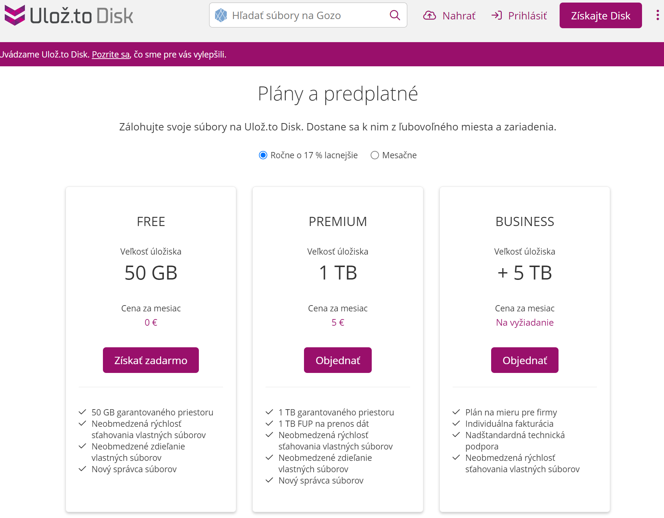
Task: Click the Ulož.to Disk logo
Action: (69, 15)
